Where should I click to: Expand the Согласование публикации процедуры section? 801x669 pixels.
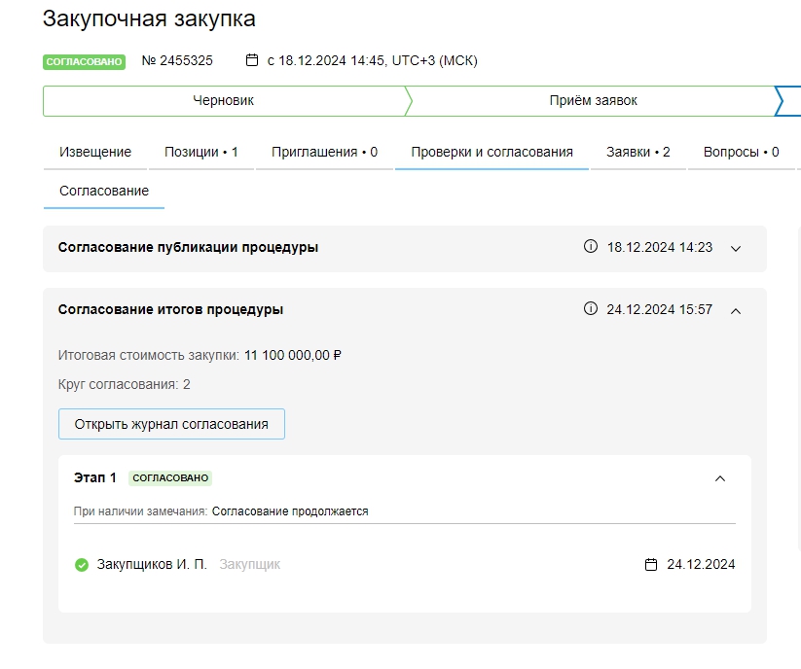coord(736,248)
